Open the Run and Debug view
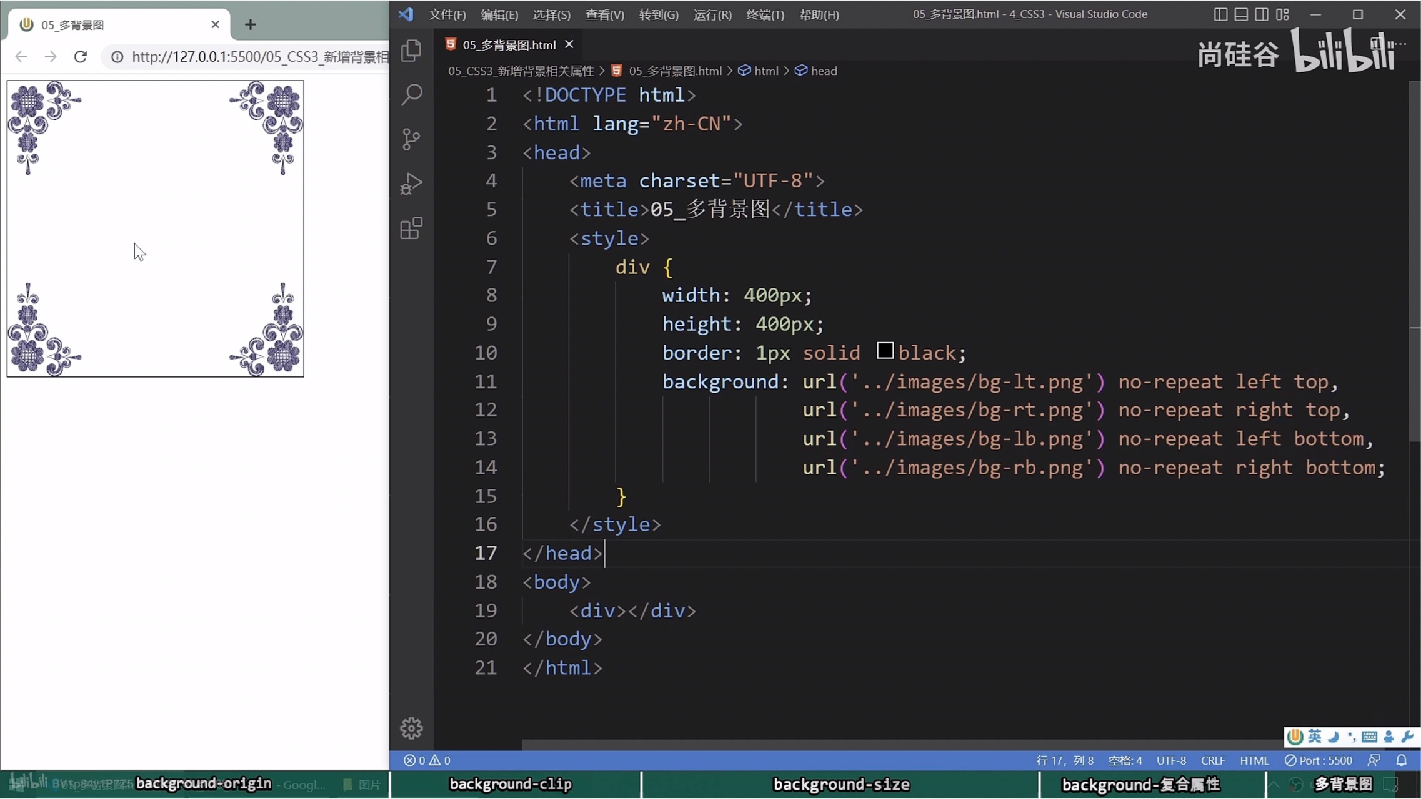This screenshot has height=799, width=1421. [411, 184]
